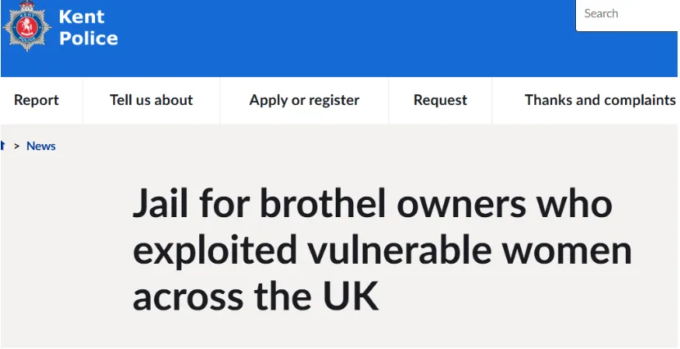The height and width of the screenshot is (349, 680).
Task: Click the breadcrumb chevron separator before News
Action: (16, 146)
